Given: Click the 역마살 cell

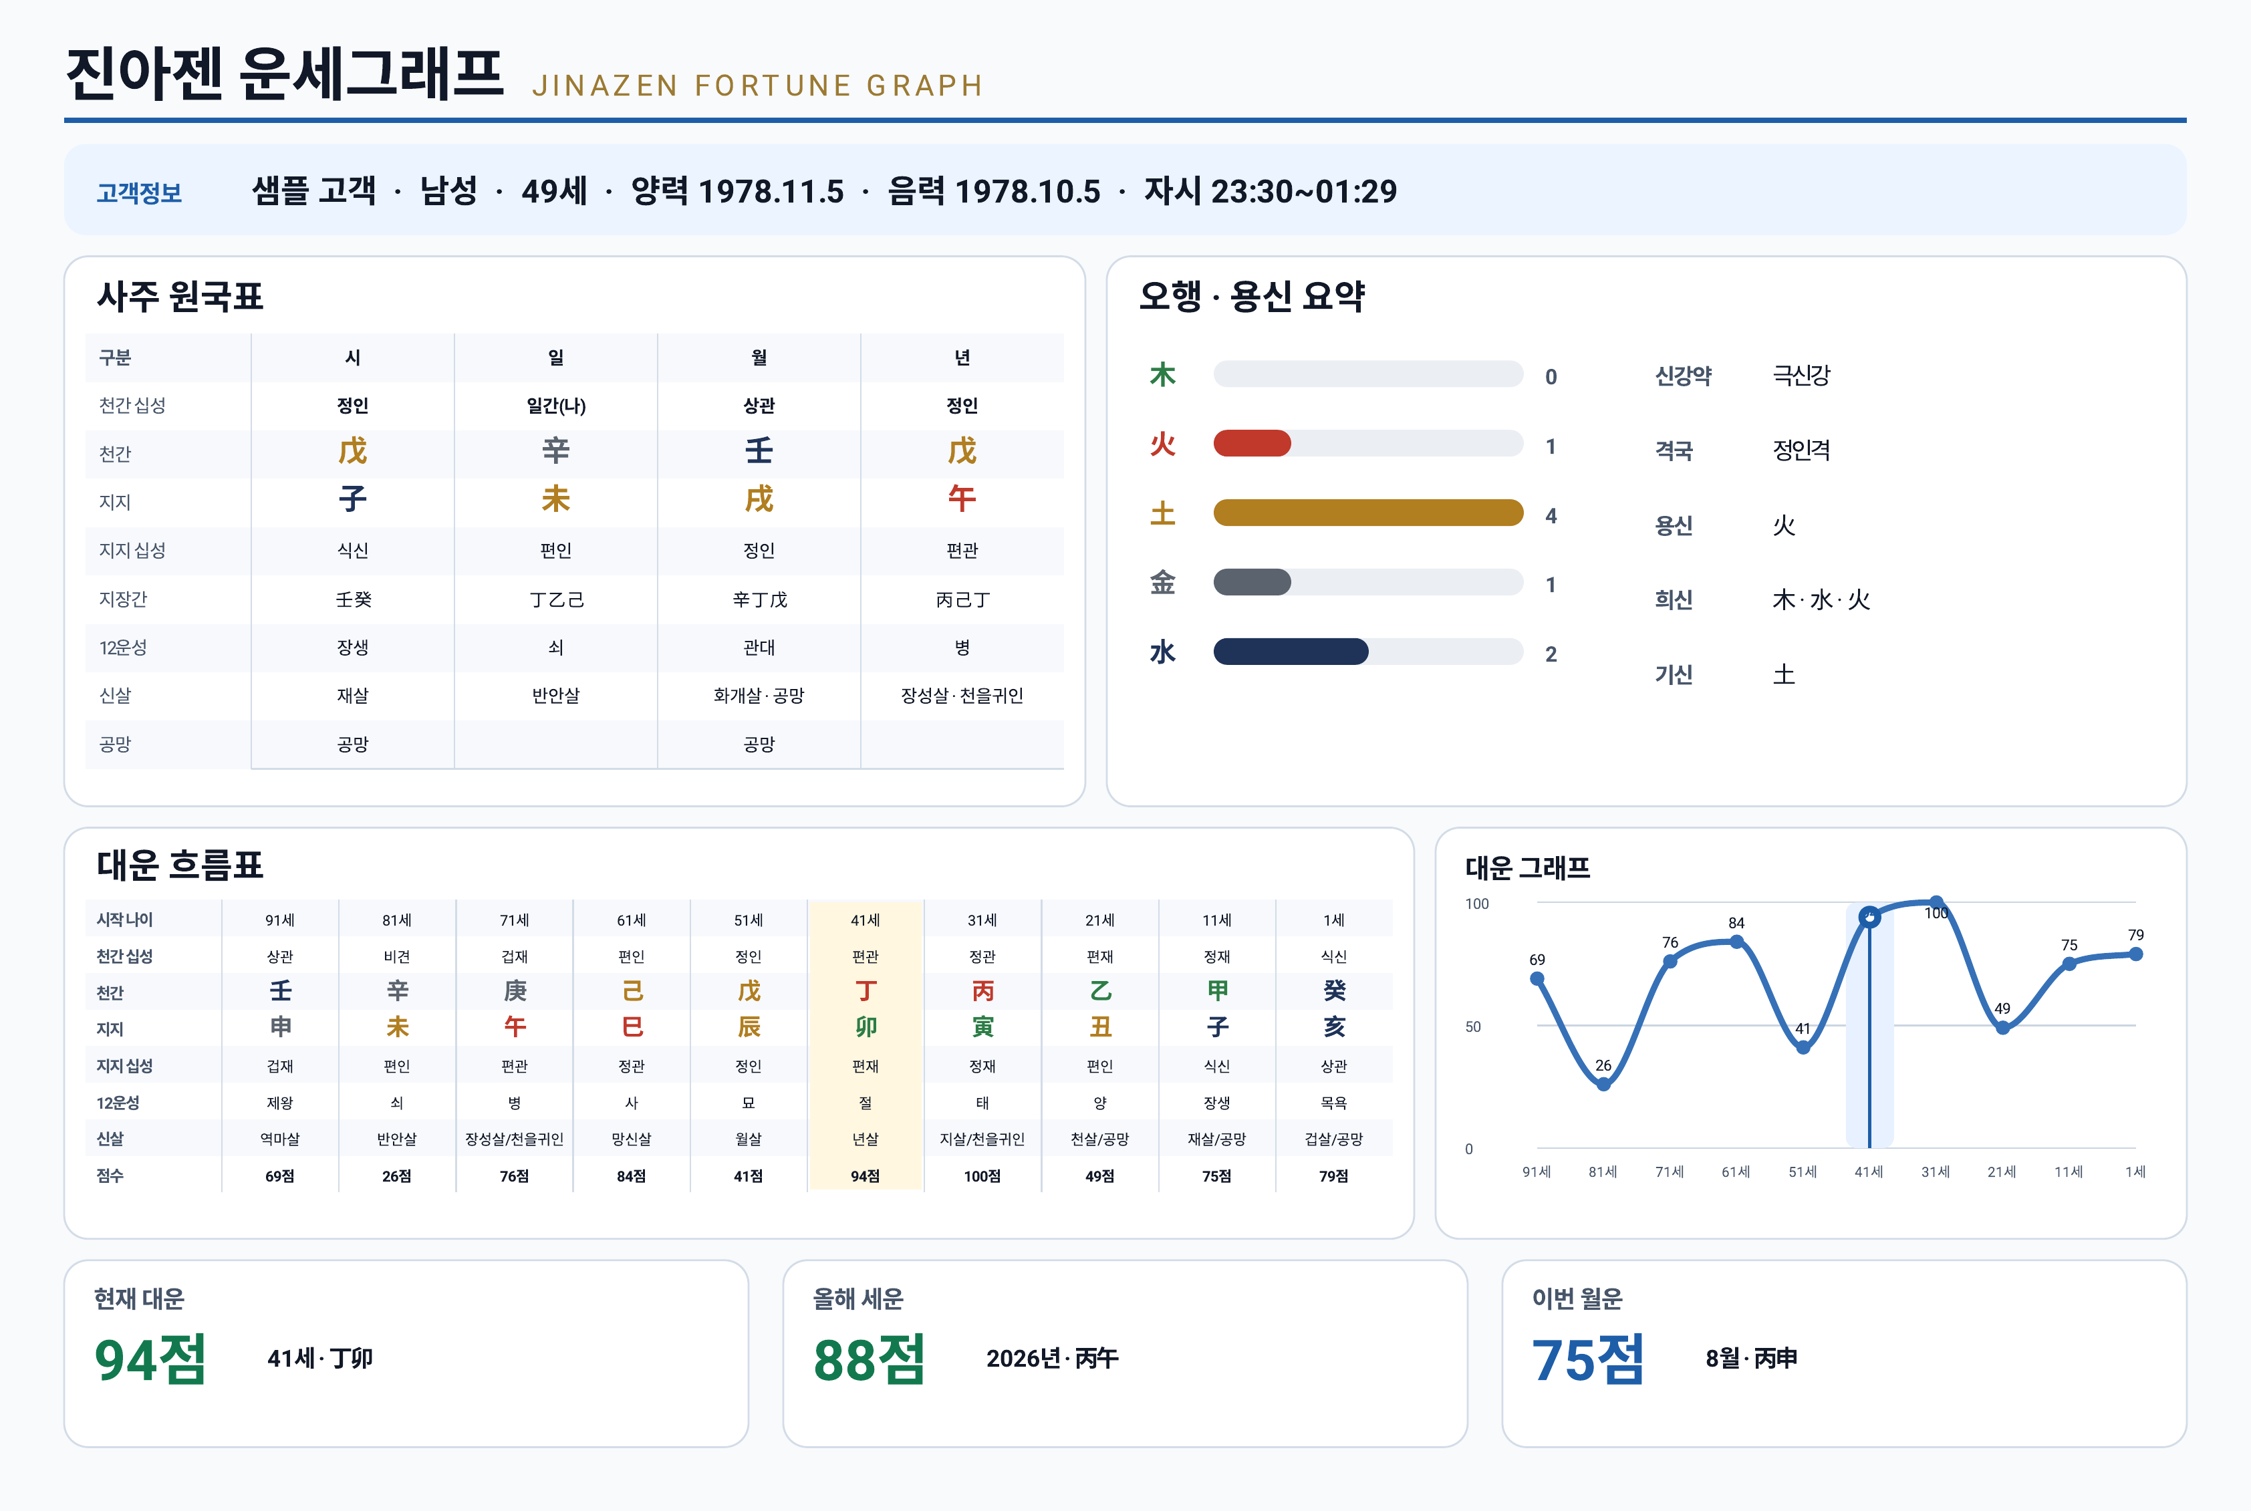Looking at the screenshot, I should tap(279, 1139).
